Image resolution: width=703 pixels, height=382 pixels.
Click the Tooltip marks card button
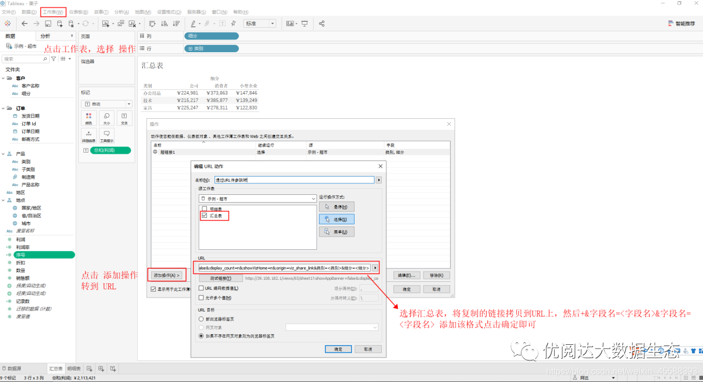(x=106, y=136)
